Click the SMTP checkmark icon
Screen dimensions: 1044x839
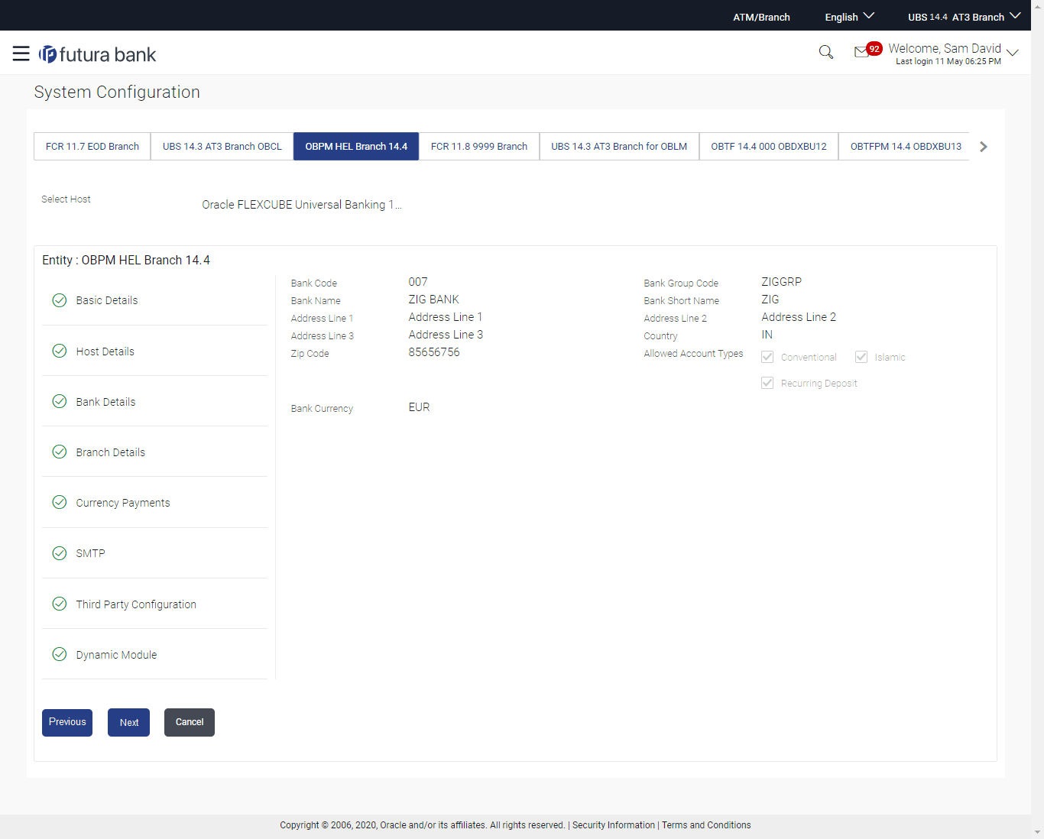pos(60,553)
